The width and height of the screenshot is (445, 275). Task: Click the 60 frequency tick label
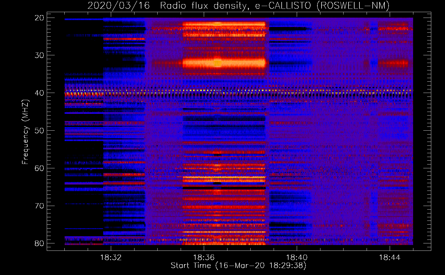39,168
